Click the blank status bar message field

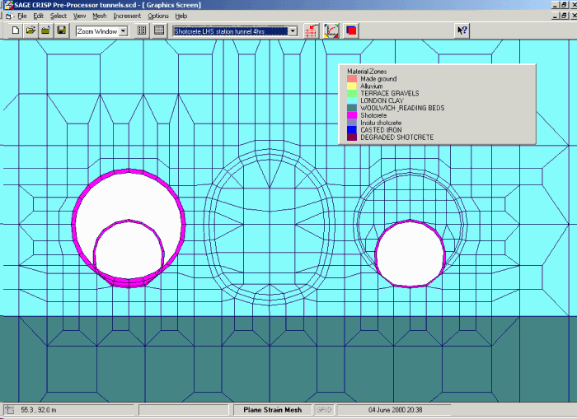pyautogui.click(x=183, y=410)
